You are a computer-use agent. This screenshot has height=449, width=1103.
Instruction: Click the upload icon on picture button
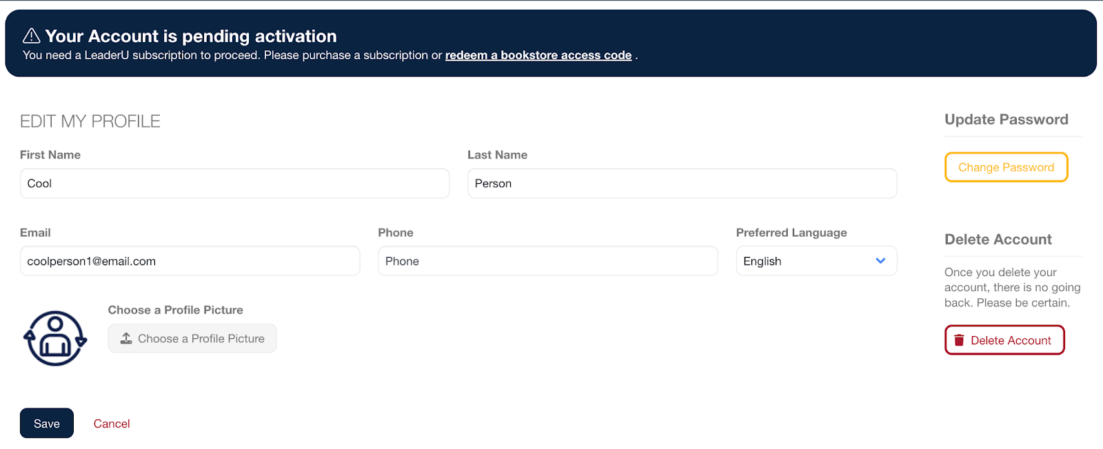[126, 338]
